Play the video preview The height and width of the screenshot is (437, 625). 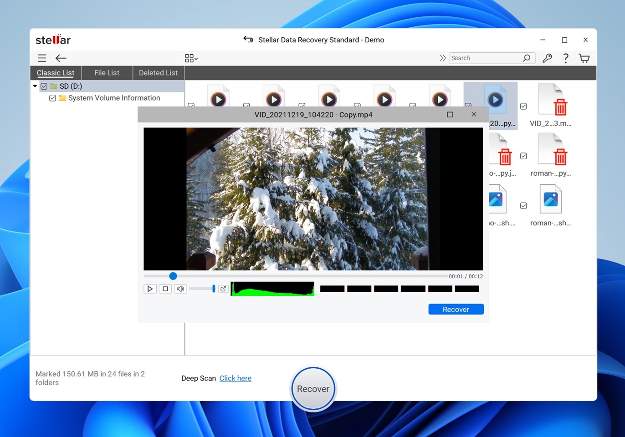point(150,289)
